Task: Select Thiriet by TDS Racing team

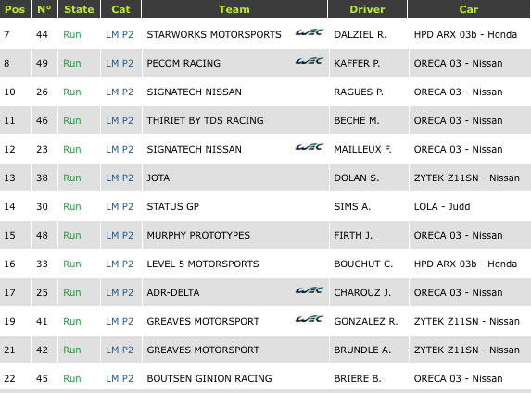Action: pos(205,120)
